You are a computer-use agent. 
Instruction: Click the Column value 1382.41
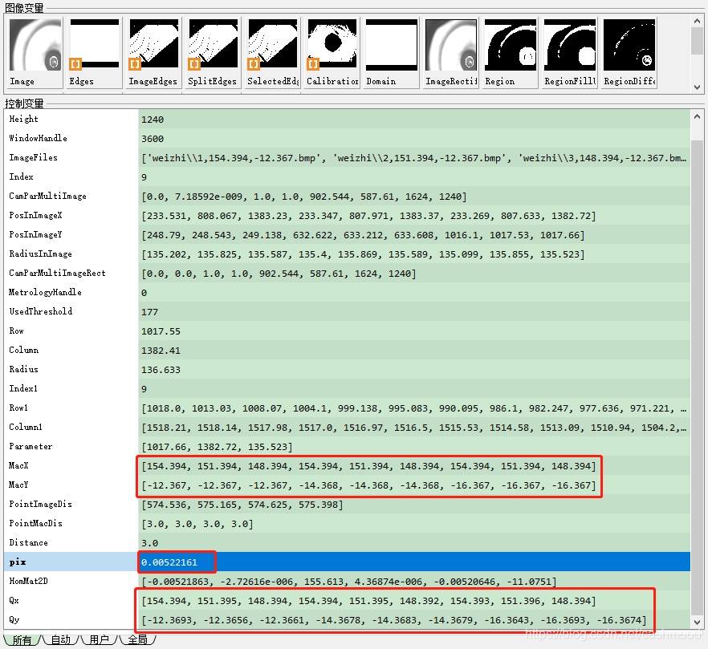click(x=161, y=351)
